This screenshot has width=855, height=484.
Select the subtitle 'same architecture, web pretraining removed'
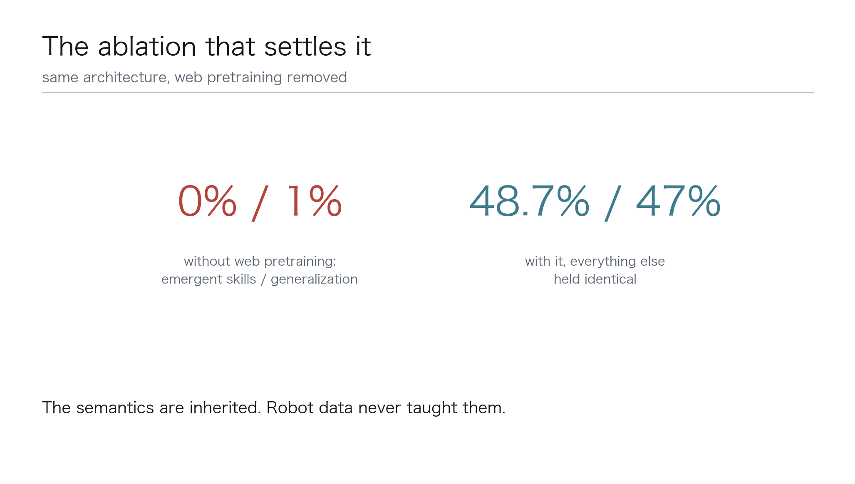coord(194,77)
